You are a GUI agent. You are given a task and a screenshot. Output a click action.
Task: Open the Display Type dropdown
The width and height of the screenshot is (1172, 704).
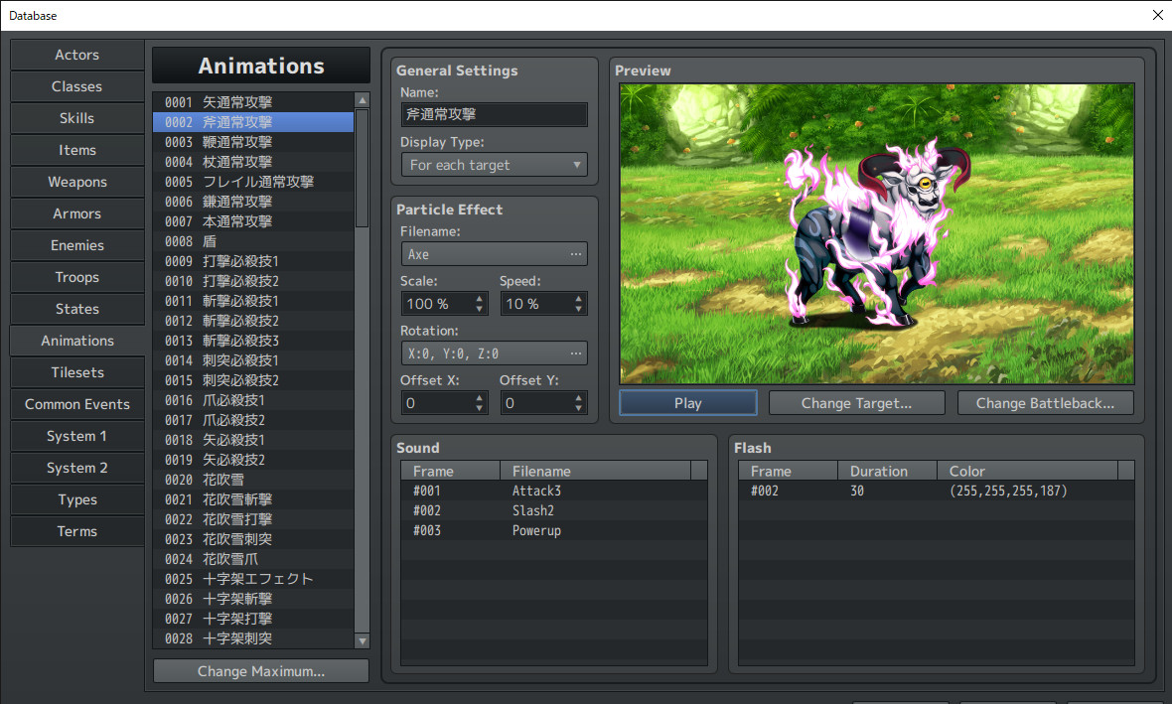point(576,165)
